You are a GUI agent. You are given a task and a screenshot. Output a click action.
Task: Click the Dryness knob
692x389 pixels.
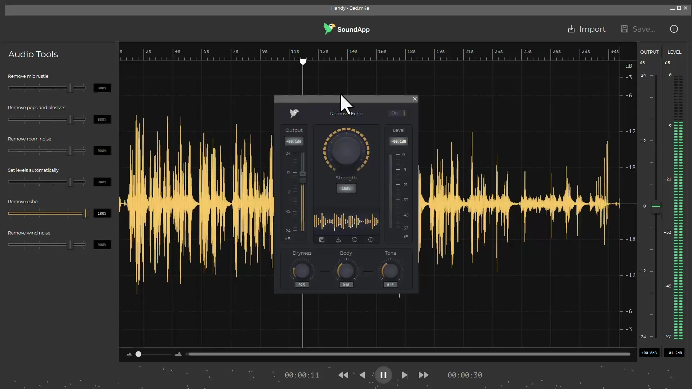click(x=302, y=271)
